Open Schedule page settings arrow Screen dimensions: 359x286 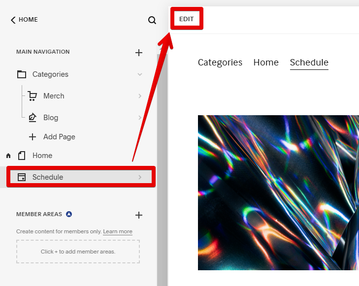pyautogui.click(x=140, y=177)
